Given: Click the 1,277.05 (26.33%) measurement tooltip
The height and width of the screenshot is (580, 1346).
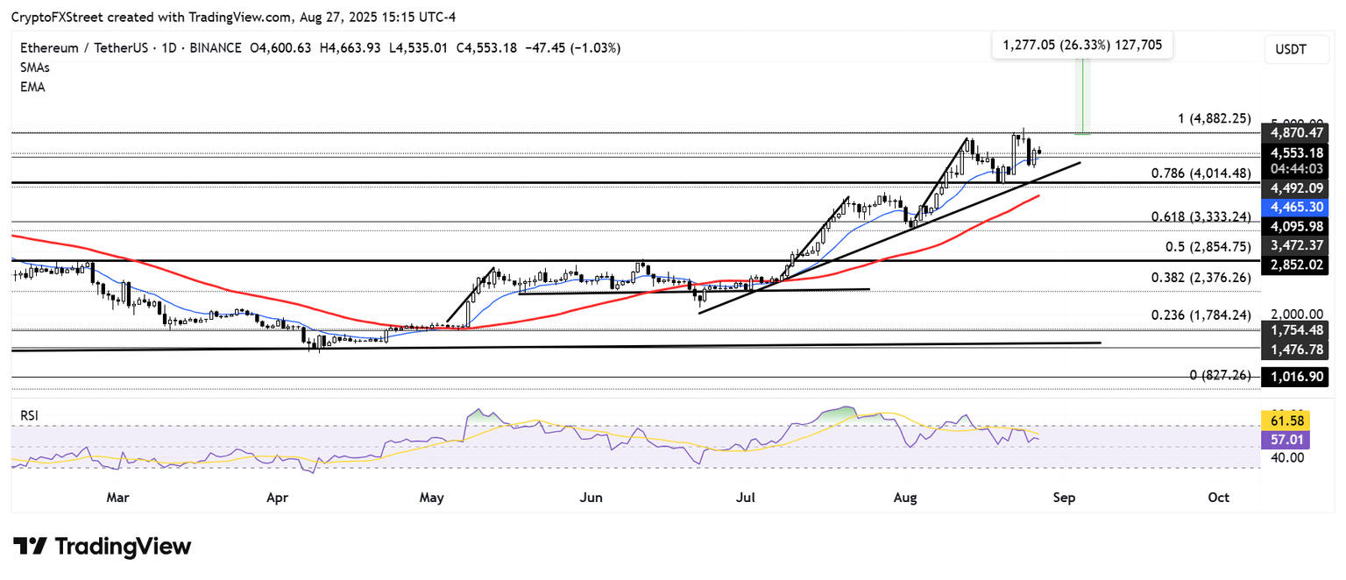Looking at the screenshot, I should click(1081, 45).
